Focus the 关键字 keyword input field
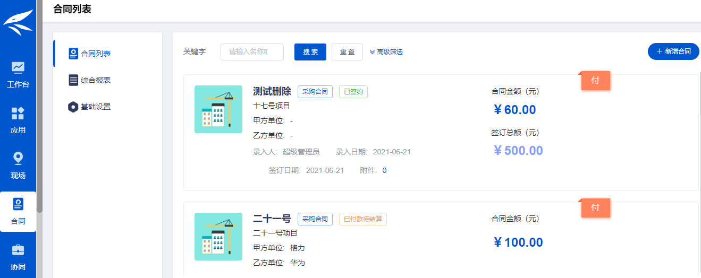701x278 pixels. 252,52
